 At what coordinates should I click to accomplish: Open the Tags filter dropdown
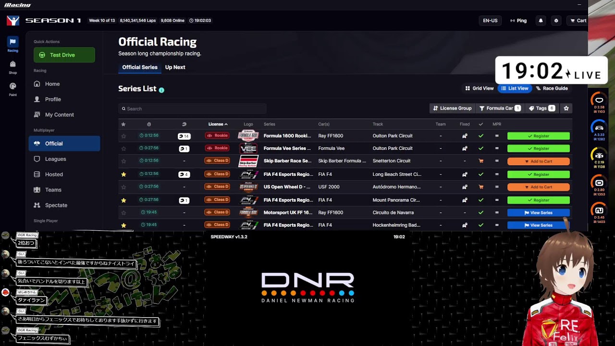tap(541, 109)
